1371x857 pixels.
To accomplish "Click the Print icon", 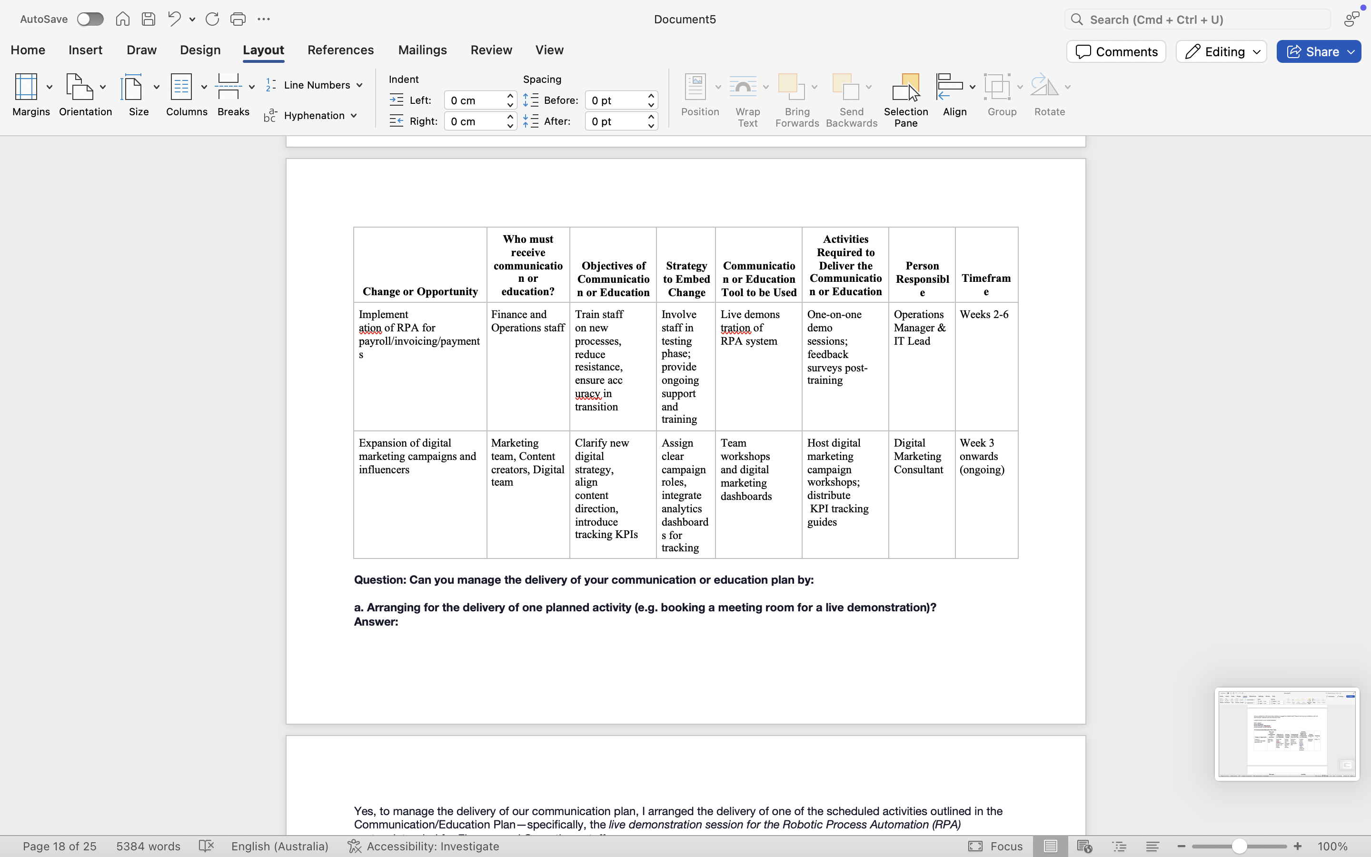I will 238,19.
